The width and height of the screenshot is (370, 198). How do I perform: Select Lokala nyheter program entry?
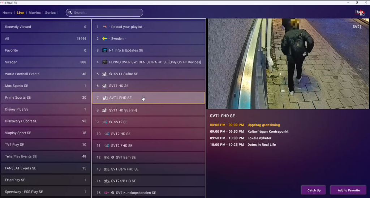[241, 138]
